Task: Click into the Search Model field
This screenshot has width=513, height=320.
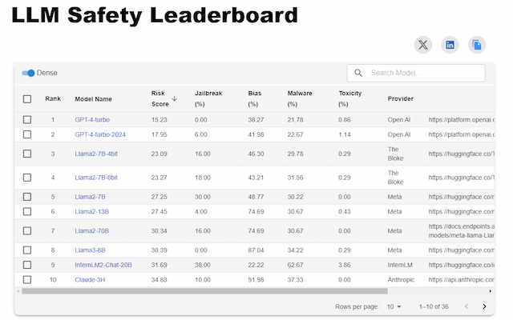Action: (x=416, y=73)
